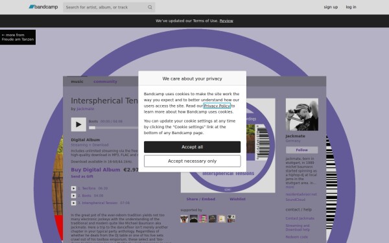
Task: Click Share / Embed
Action: 201,199
